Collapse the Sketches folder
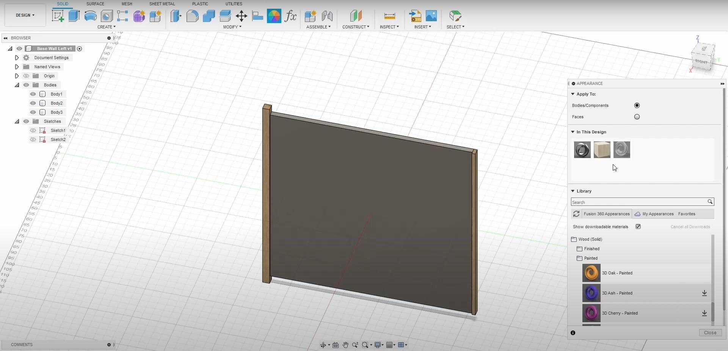728x351 pixels. (x=17, y=121)
